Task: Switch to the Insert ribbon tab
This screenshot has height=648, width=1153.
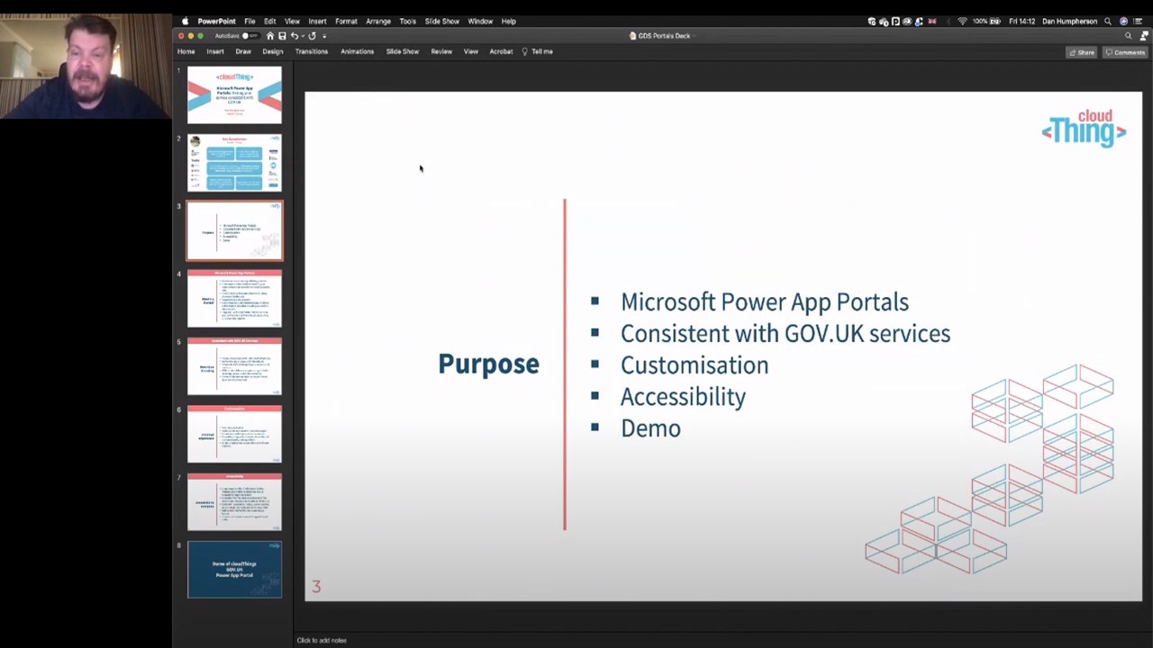Action: 214,51
